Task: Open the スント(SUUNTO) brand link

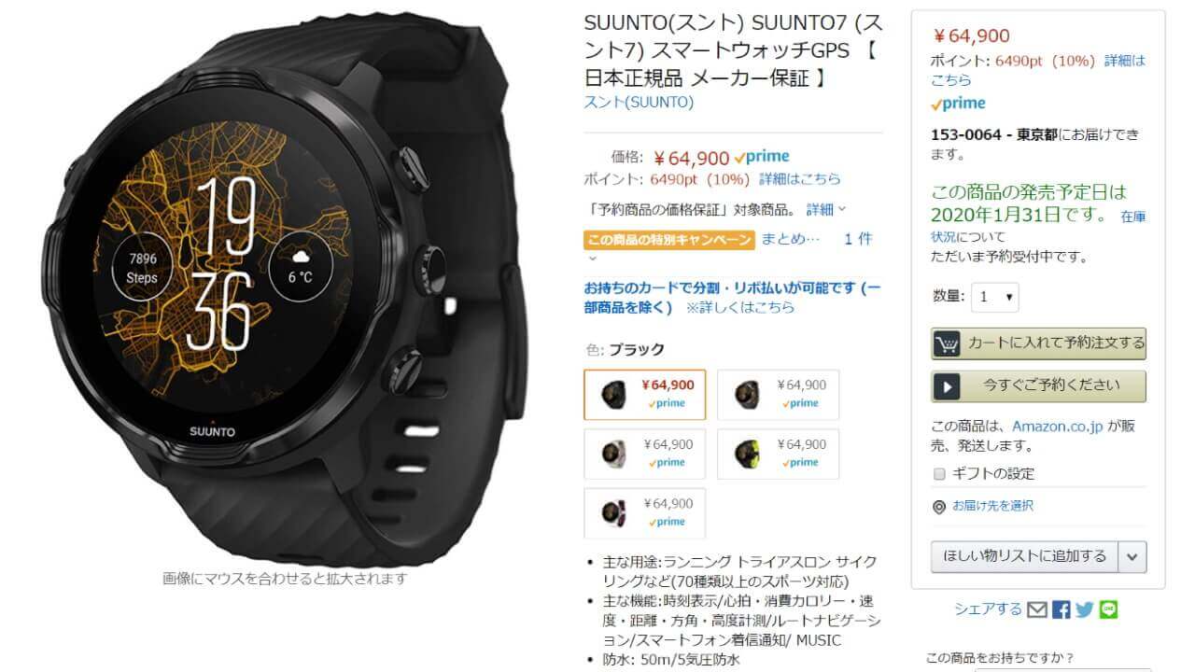Action: pyautogui.click(x=639, y=103)
